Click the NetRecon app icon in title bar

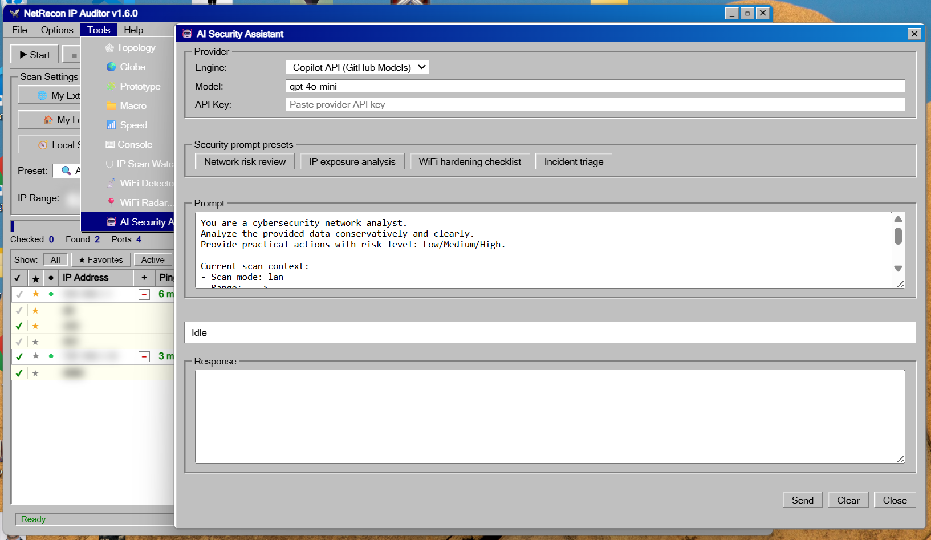pos(15,13)
